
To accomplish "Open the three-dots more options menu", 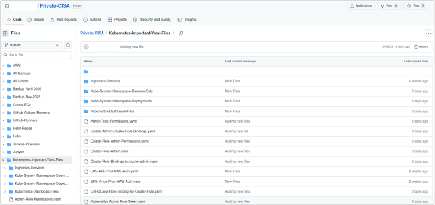I will (428, 34).
